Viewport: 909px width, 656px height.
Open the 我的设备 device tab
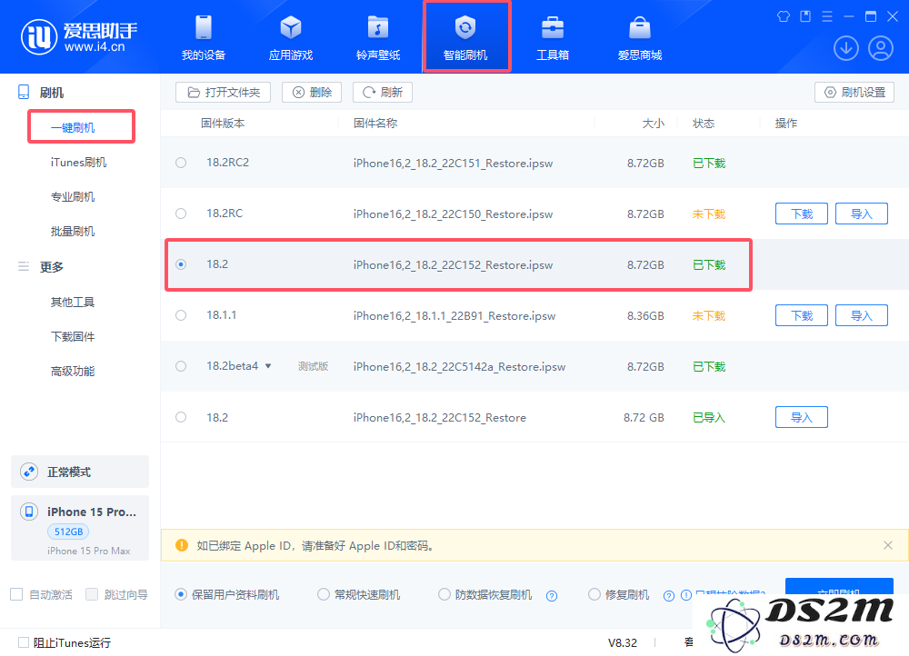pyautogui.click(x=204, y=38)
